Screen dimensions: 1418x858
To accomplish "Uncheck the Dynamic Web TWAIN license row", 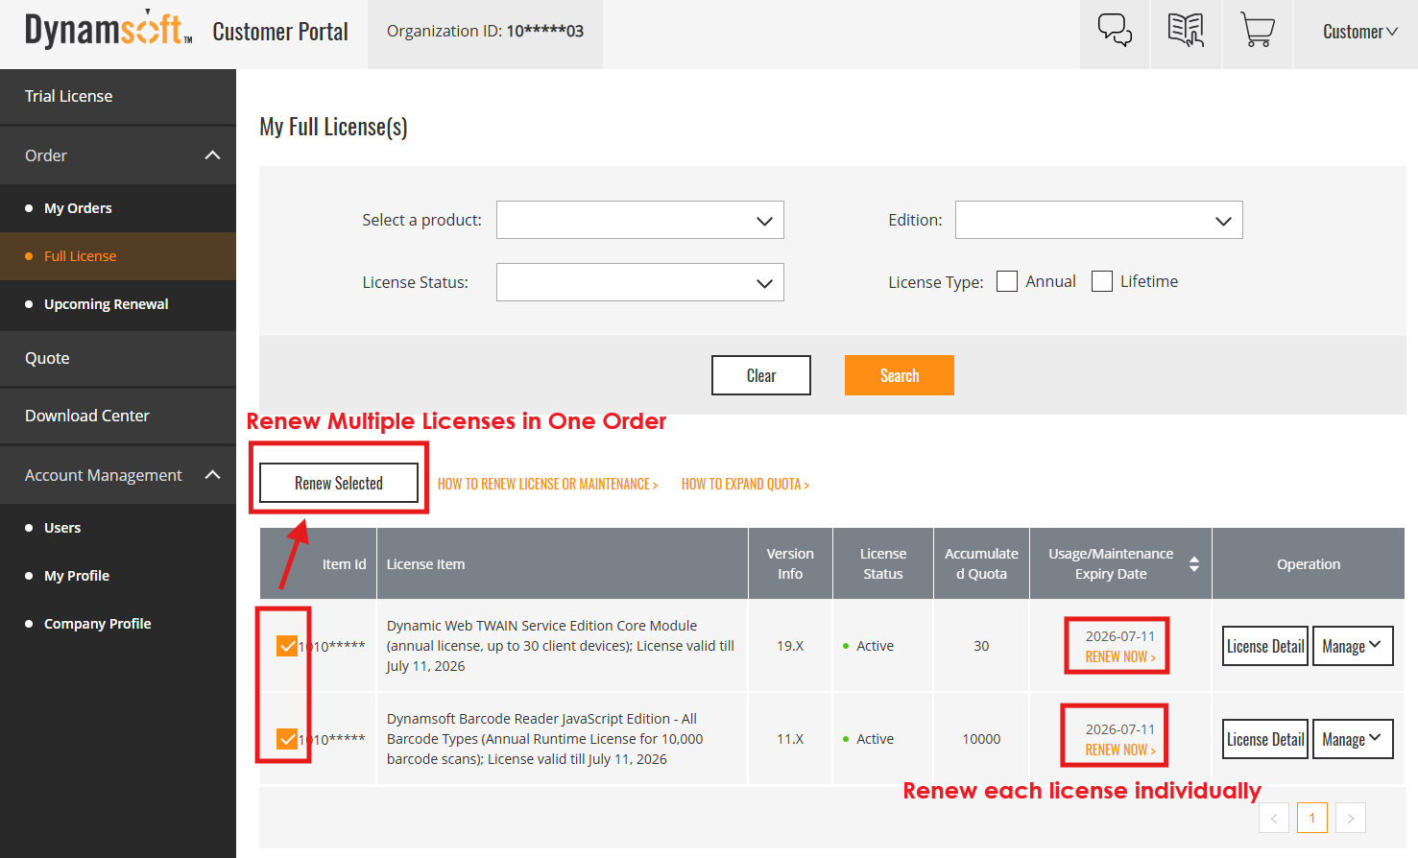I will (x=285, y=645).
